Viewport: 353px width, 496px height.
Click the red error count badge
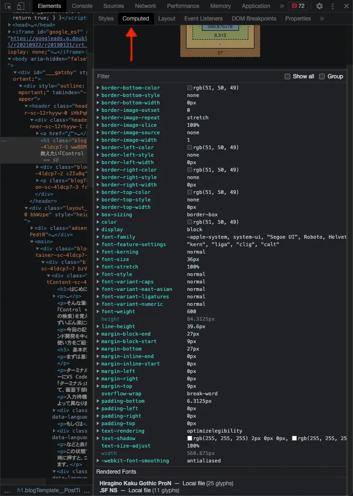(298, 6)
